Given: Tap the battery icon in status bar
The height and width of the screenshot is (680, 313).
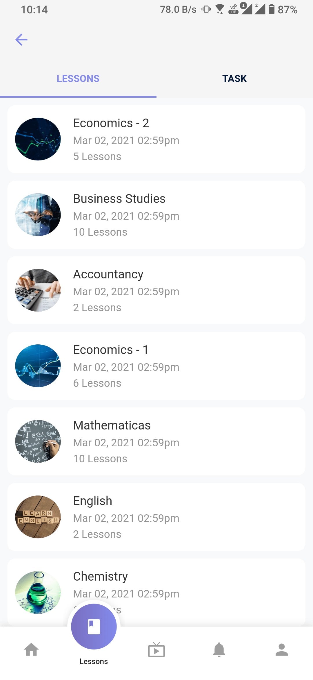Looking at the screenshot, I should pos(271,9).
